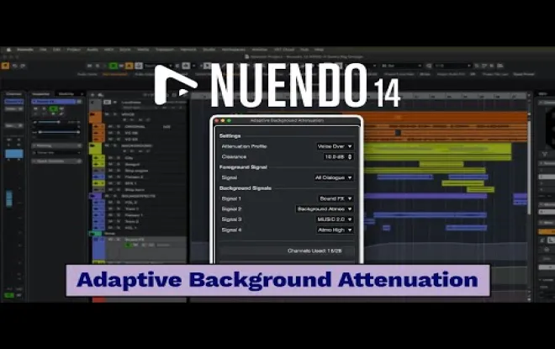The image size is (555, 349).
Task: Click the Undo arrow icon in toolbar
Action: tap(15, 66)
